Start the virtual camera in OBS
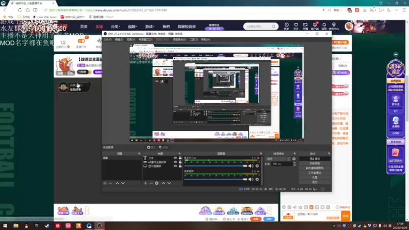 point(314,168)
